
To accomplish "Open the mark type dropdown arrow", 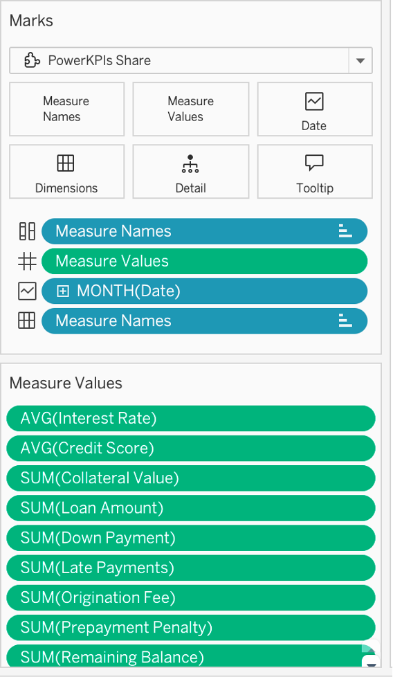I will tap(360, 61).
